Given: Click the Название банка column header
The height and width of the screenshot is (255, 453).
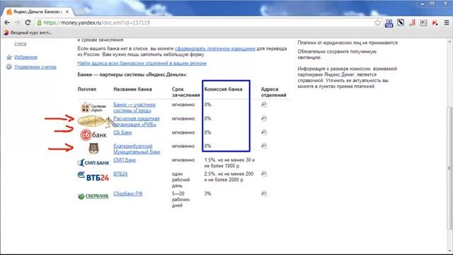Looking at the screenshot, I should 132,89.
